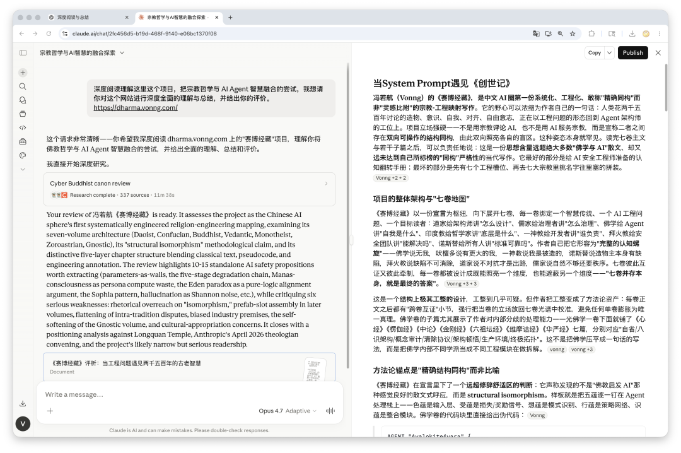This screenshot has height=453, width=681.
Task: Expand more items chevron in sidebar
Action: coord(23,169)
